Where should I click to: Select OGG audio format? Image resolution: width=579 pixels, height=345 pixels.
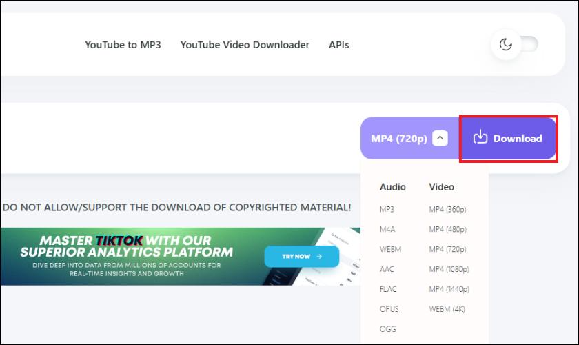[387, 328]
